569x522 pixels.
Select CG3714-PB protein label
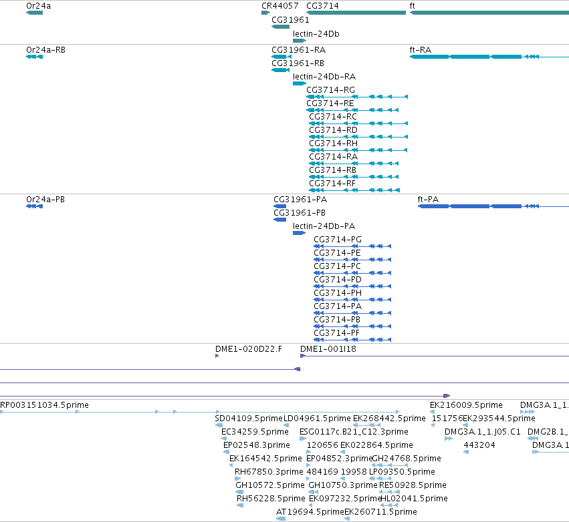click(337, 320)
